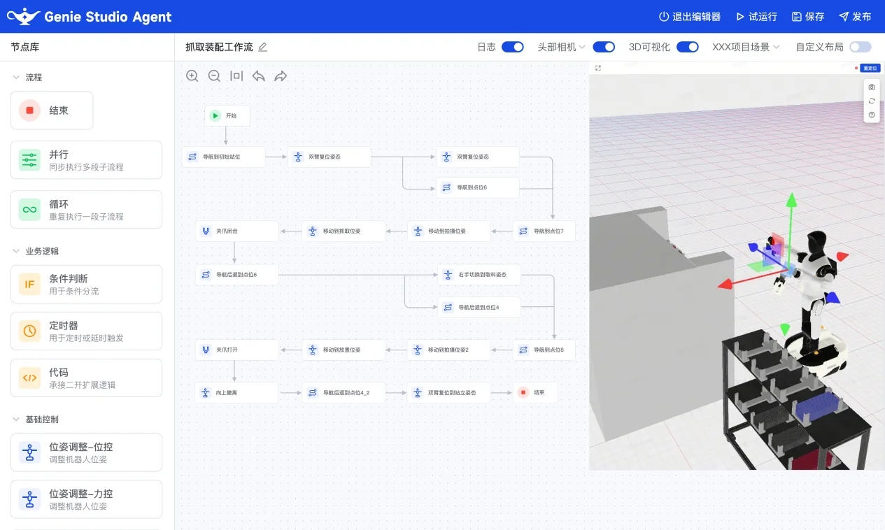Screen dimensions: 885x530
Task: Fit workflow to view icon
Action: tap(236, 76)
